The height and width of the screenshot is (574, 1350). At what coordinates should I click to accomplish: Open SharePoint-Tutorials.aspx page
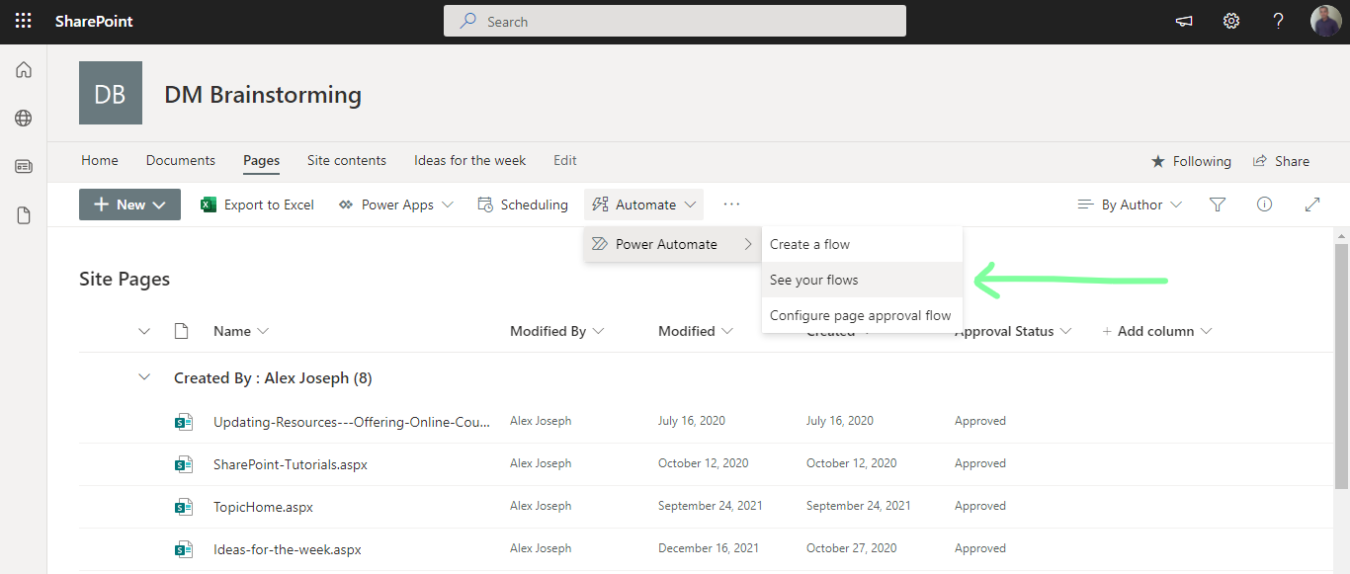tap(291, 464)
